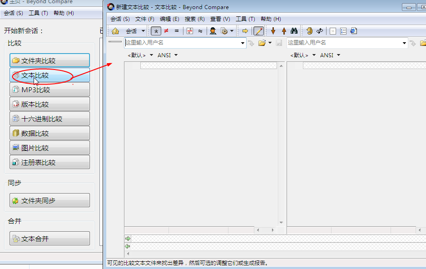This screenshot has width=426, height=269.
Task: Toggle show same lines with equals button
Action: pos(177,31)
